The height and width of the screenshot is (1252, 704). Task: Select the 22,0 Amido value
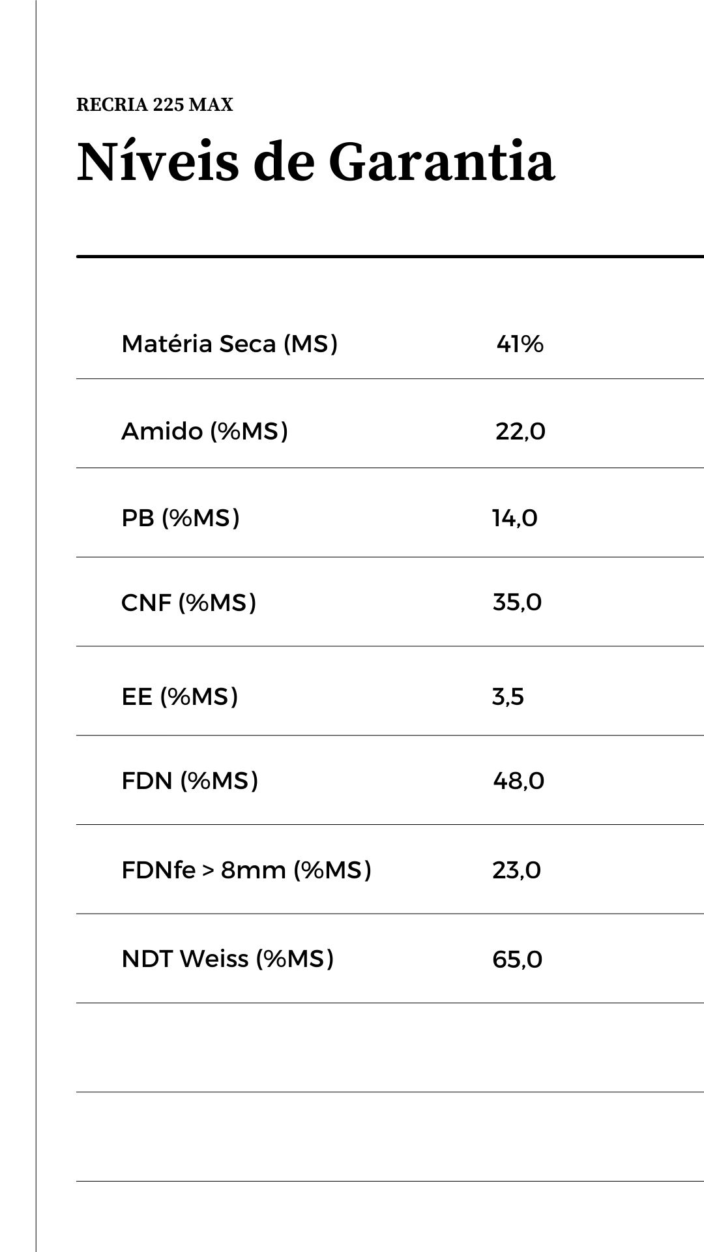point(520,432)
